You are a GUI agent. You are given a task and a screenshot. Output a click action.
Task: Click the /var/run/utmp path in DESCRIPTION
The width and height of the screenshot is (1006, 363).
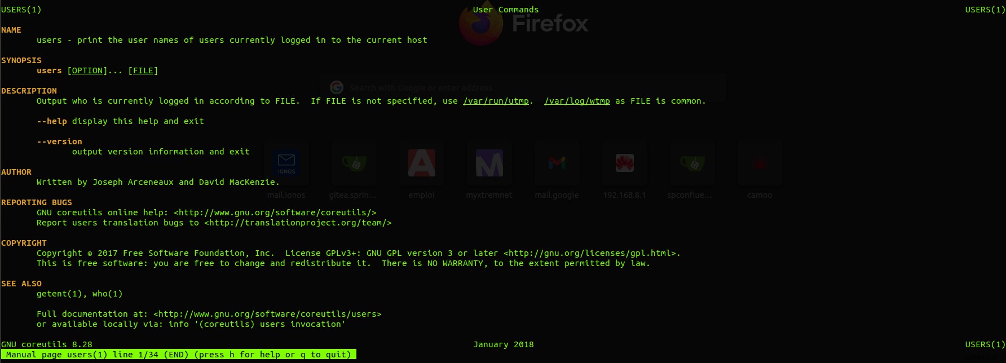coord(496,101)
